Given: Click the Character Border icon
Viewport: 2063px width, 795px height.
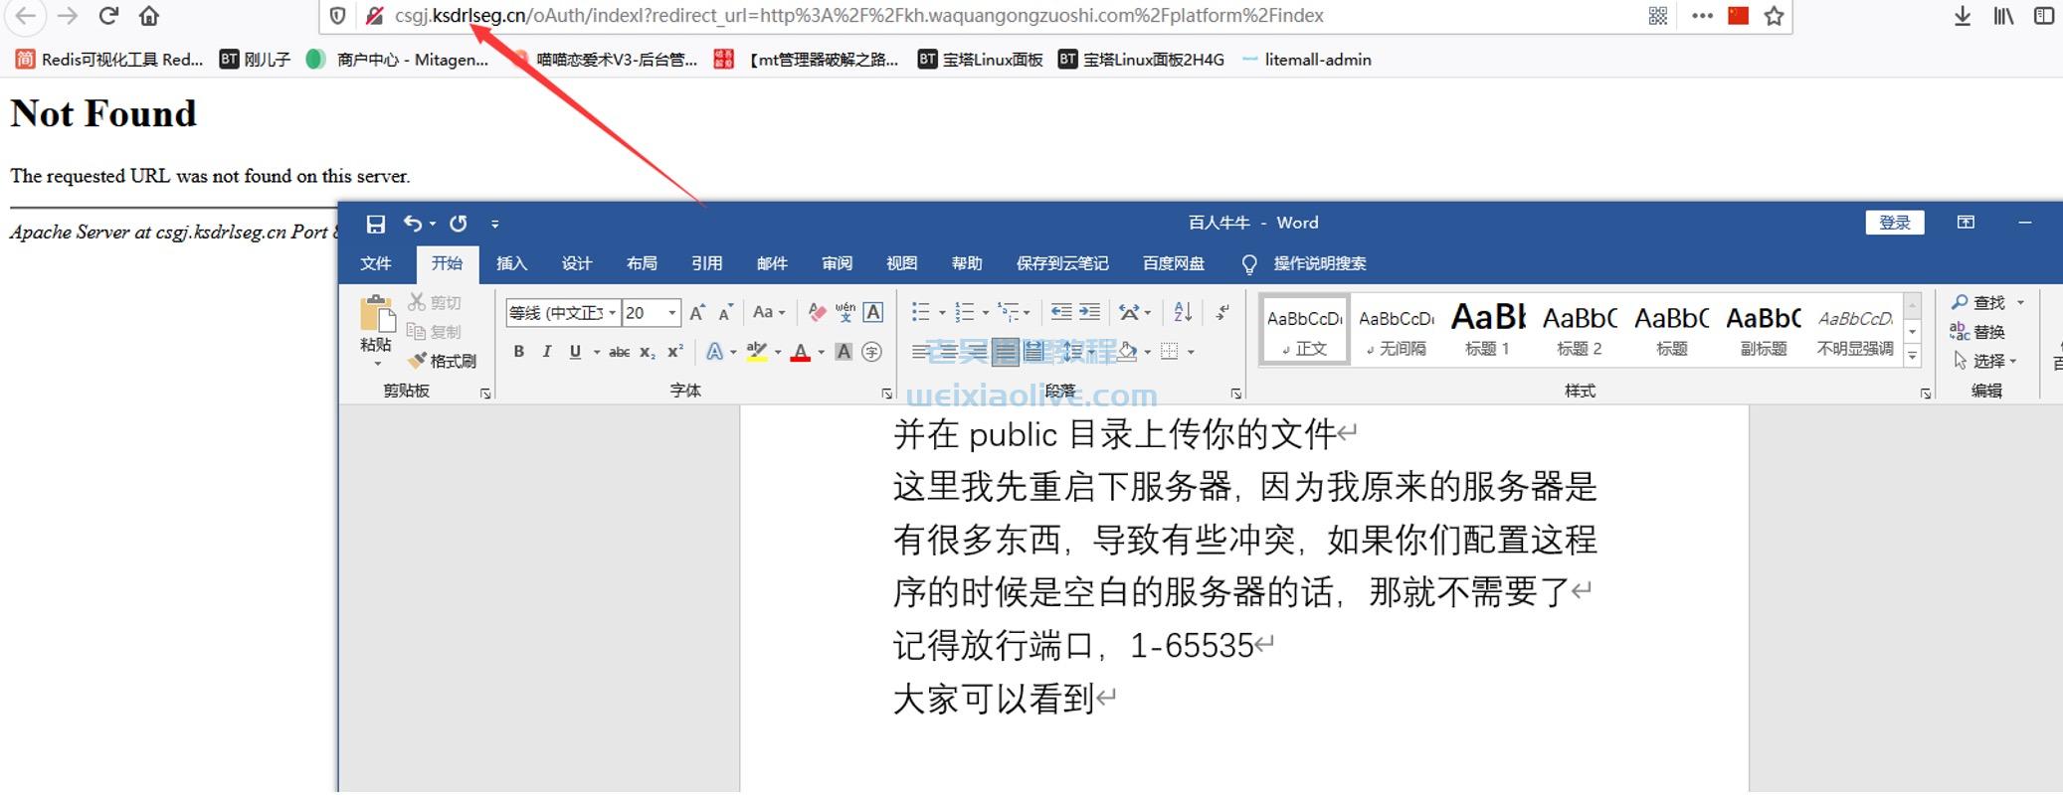Looking at the screenshot, I should pyautogui.click(x=872, y=312).
